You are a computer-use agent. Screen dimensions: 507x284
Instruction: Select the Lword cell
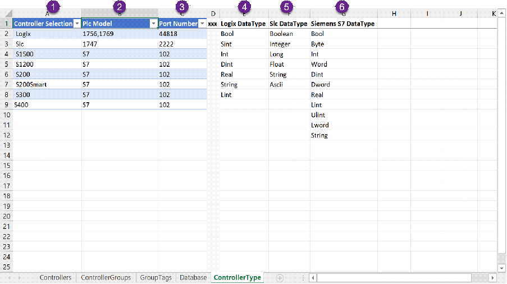[x=344, y=125]
